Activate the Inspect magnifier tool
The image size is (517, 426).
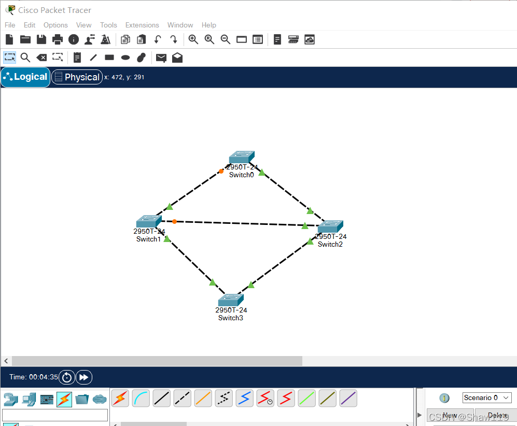point(25,58)
